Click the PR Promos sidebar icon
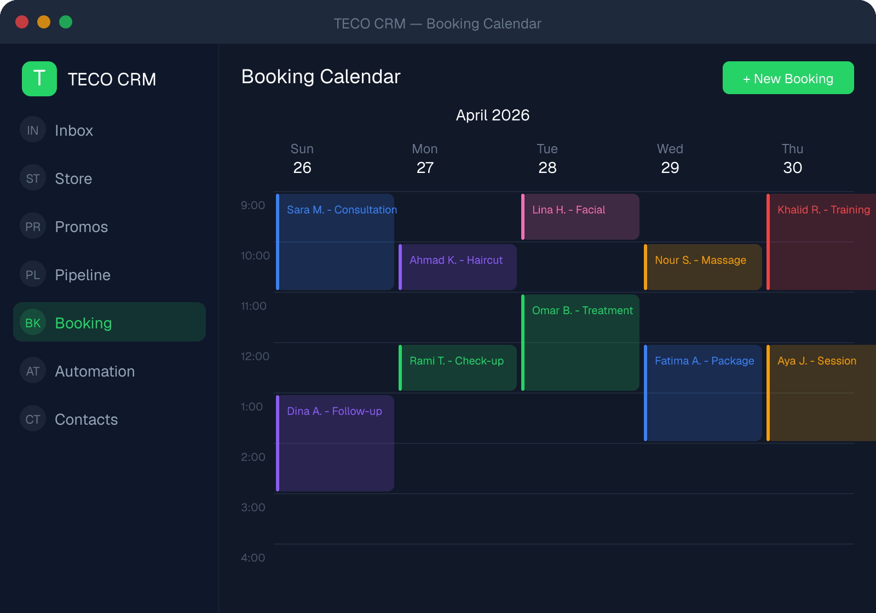The height and width of the screenshot is (613, 876). point(33,226)
